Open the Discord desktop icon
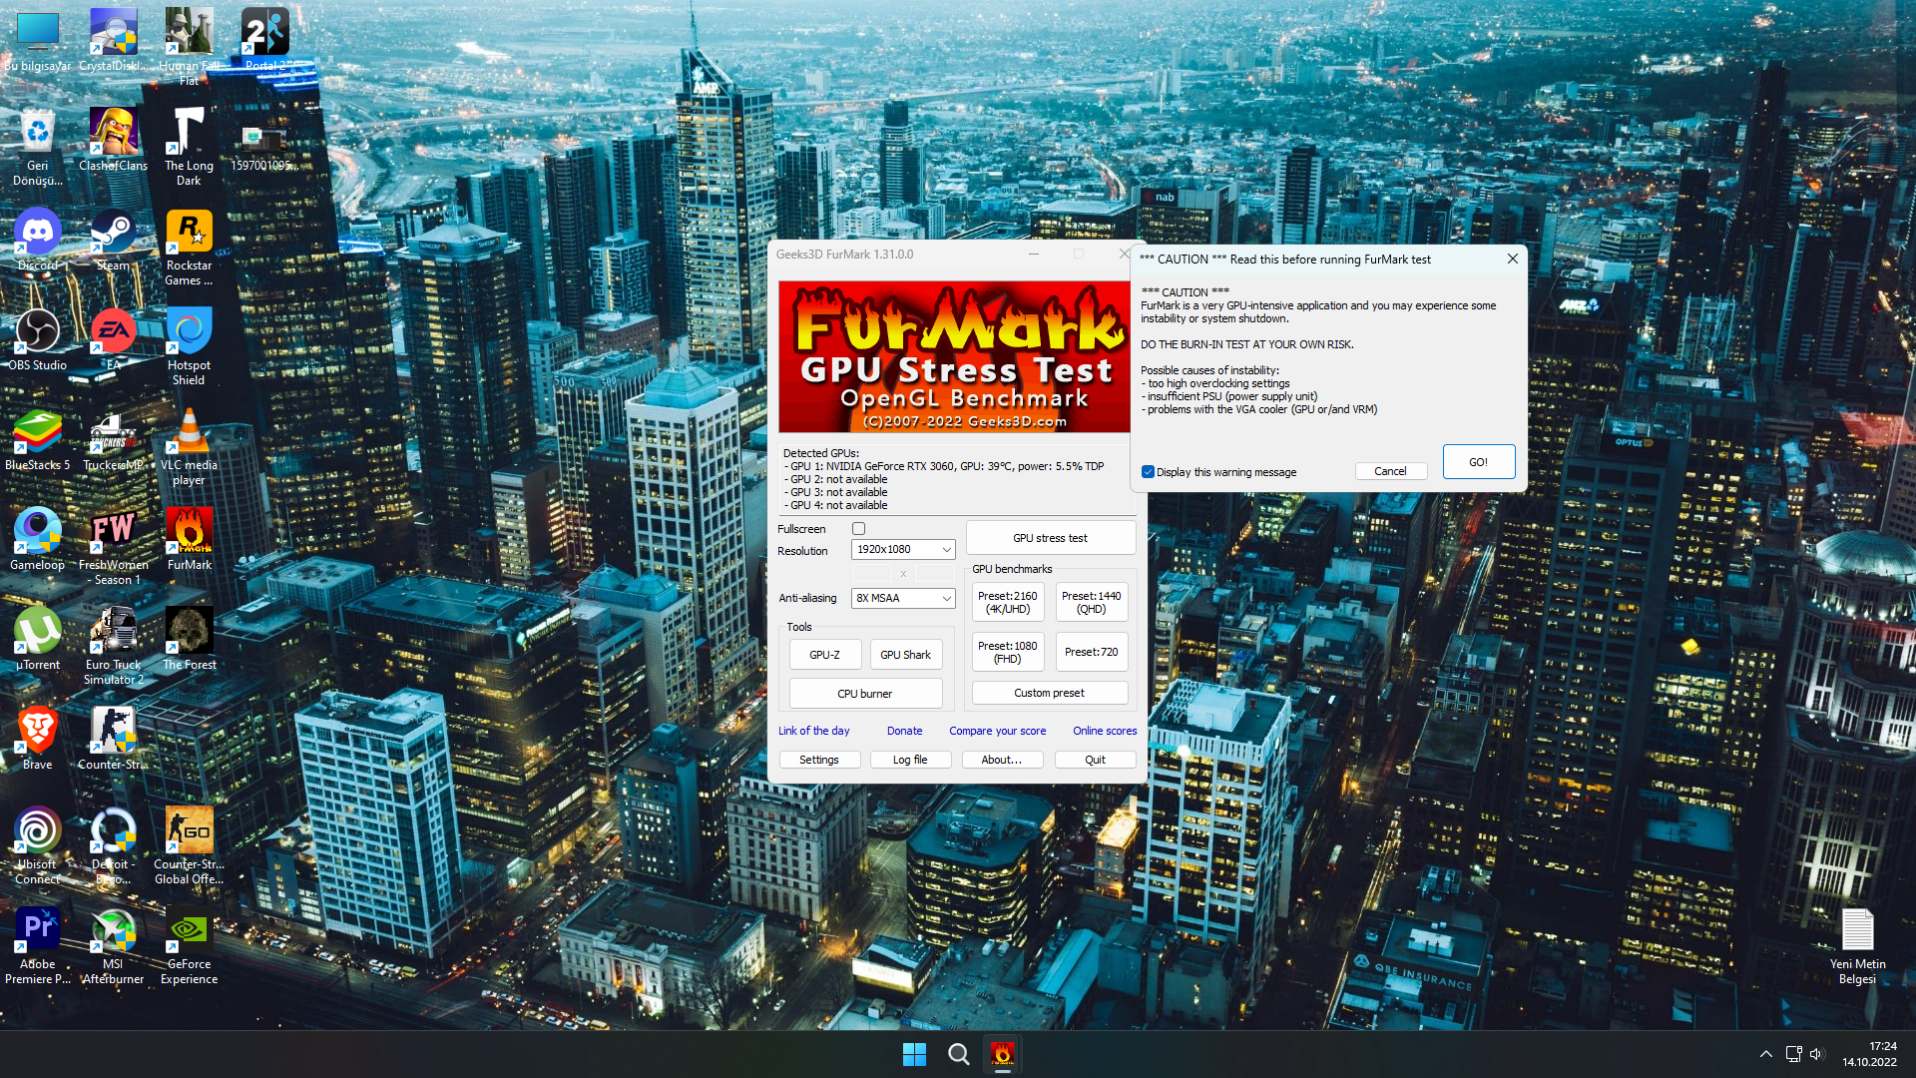This screenshot has height=1078, width=1916. pos(37,233)
